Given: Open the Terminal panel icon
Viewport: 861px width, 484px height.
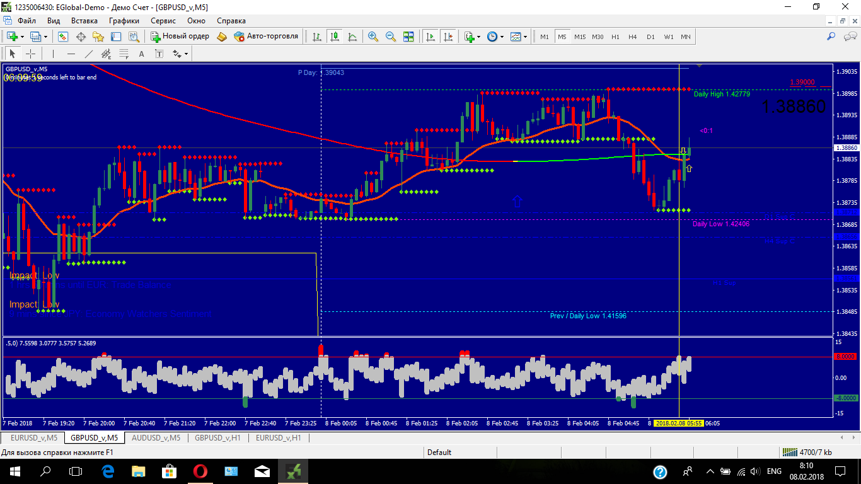Looking at the screenshot, I should click(x=116, y=37).
